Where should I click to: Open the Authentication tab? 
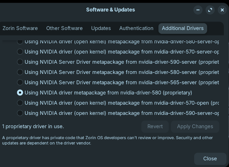(136, 28)
